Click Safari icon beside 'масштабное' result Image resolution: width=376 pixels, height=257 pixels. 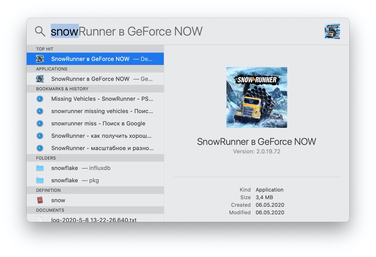[x=40, y=148]
